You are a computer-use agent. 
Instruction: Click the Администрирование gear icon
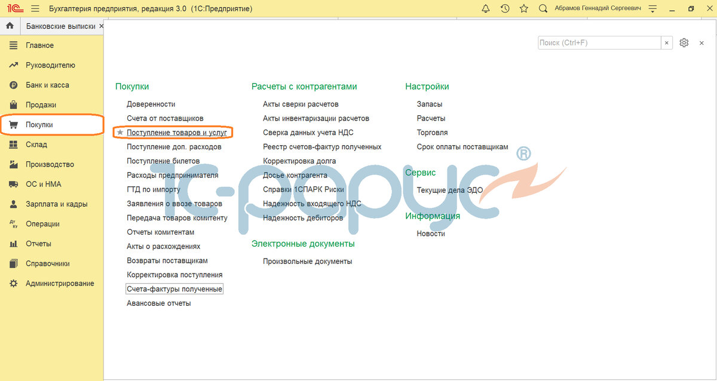point(13,283)
